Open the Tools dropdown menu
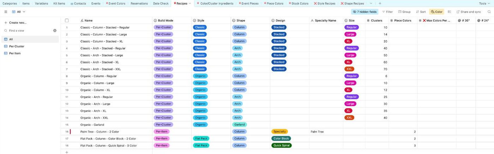This screenshot has width=494, height=154. [x=484, y=4]
